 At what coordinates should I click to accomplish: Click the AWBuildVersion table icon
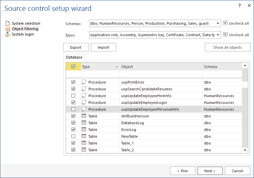(84, 116)
